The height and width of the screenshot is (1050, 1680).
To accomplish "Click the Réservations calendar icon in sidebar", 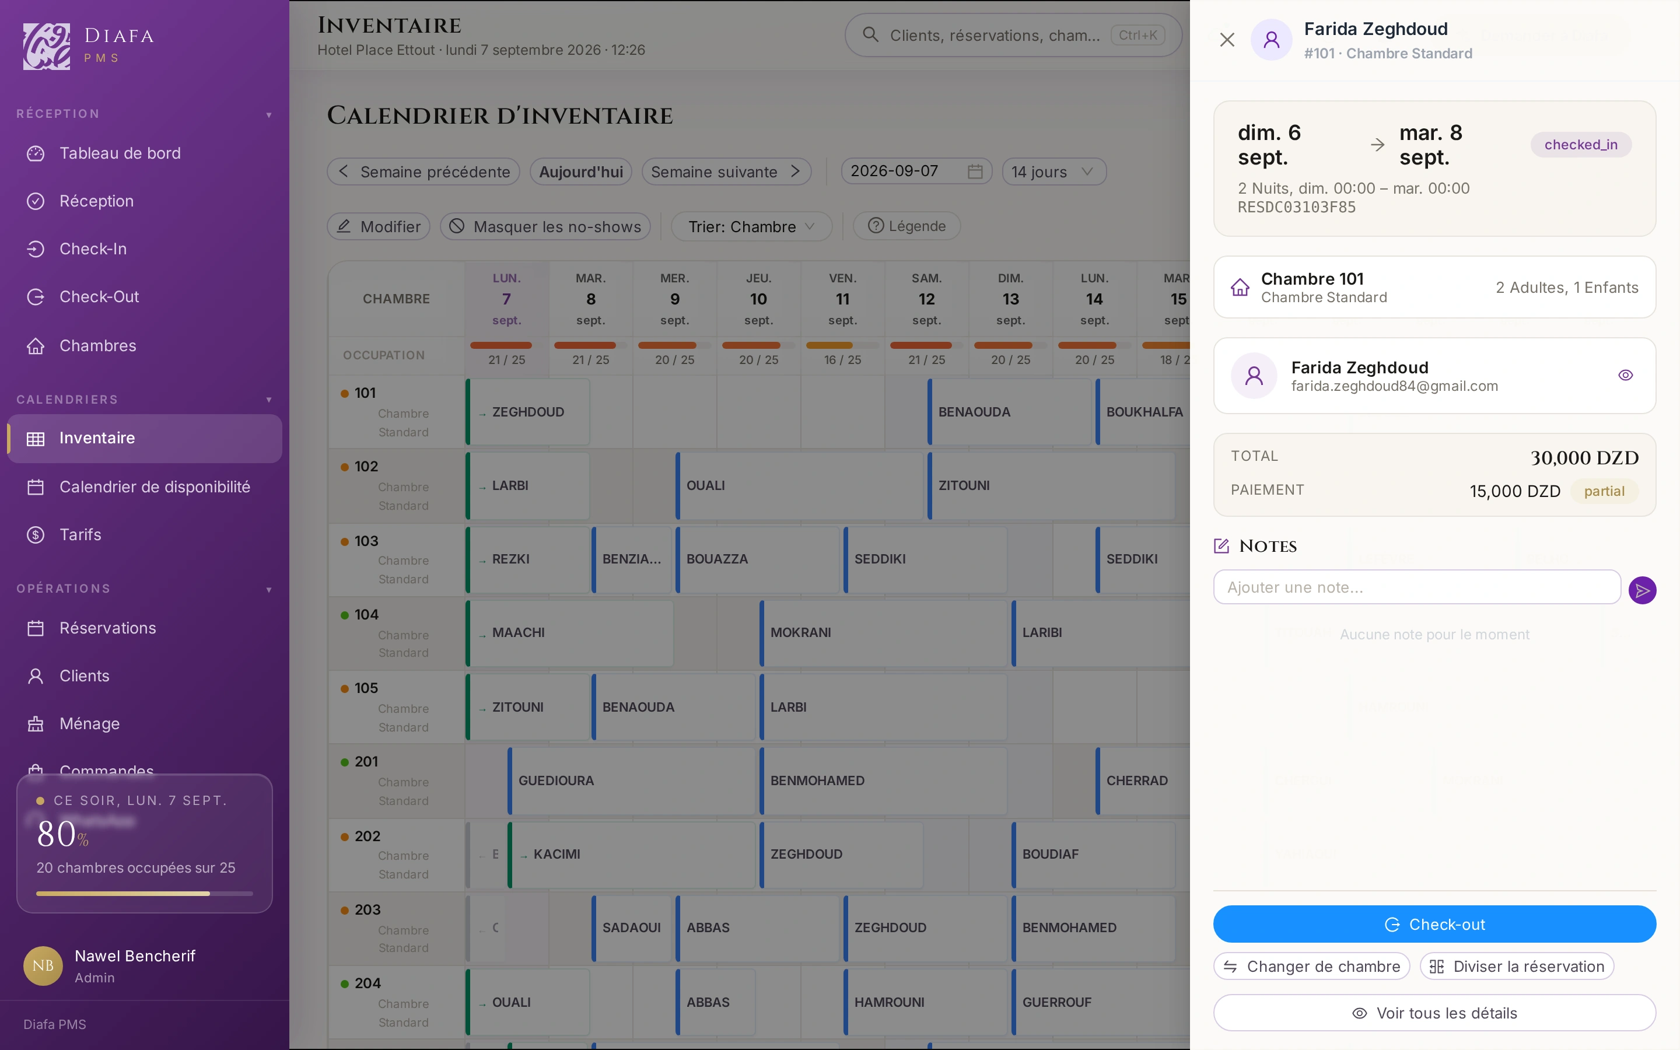I will pyautogui.click(x=36, y=628).
